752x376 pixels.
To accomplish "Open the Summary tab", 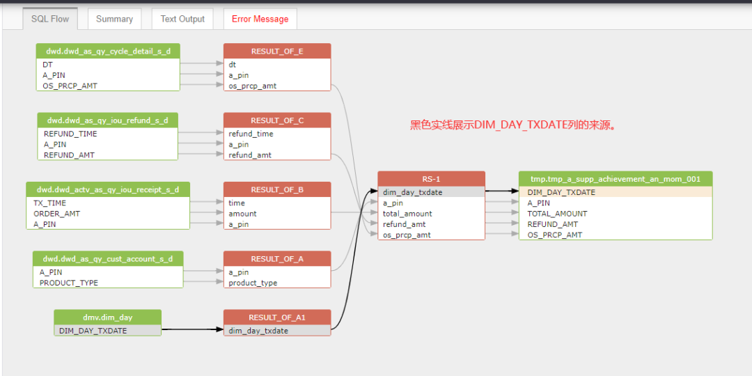I will [x=114, y=19].
